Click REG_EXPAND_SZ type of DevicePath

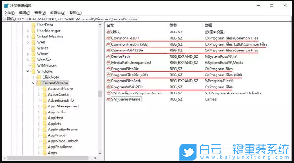click(x=184, y=56)
